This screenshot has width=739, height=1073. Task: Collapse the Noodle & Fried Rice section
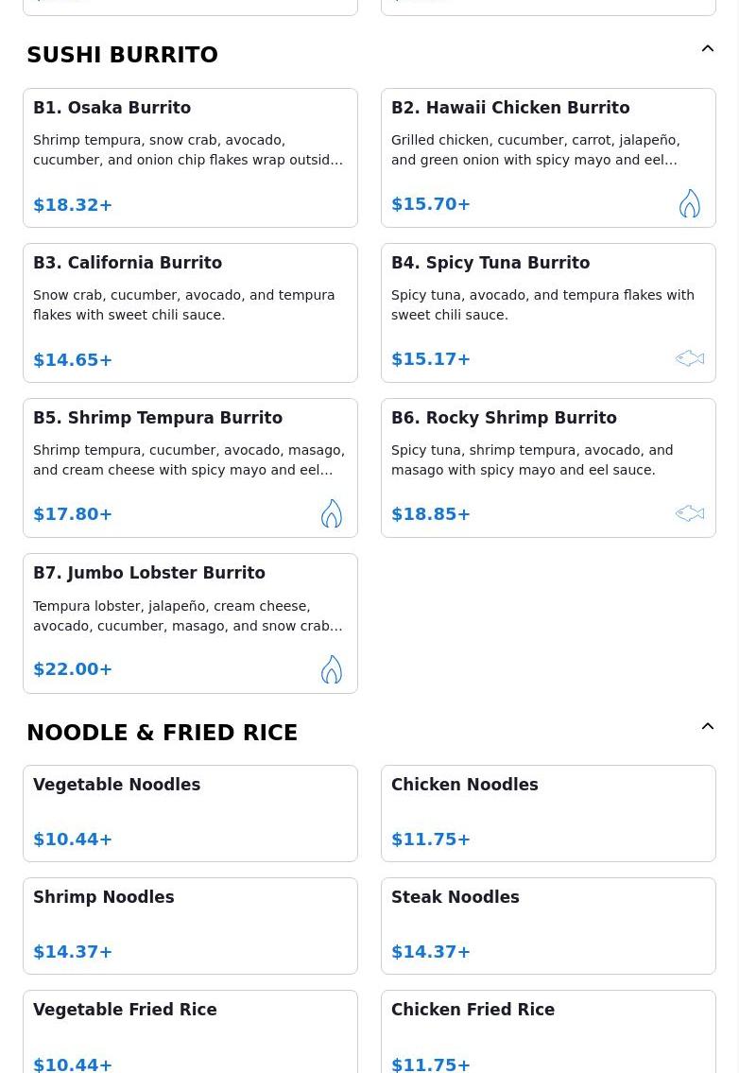[x=708, y=726]
